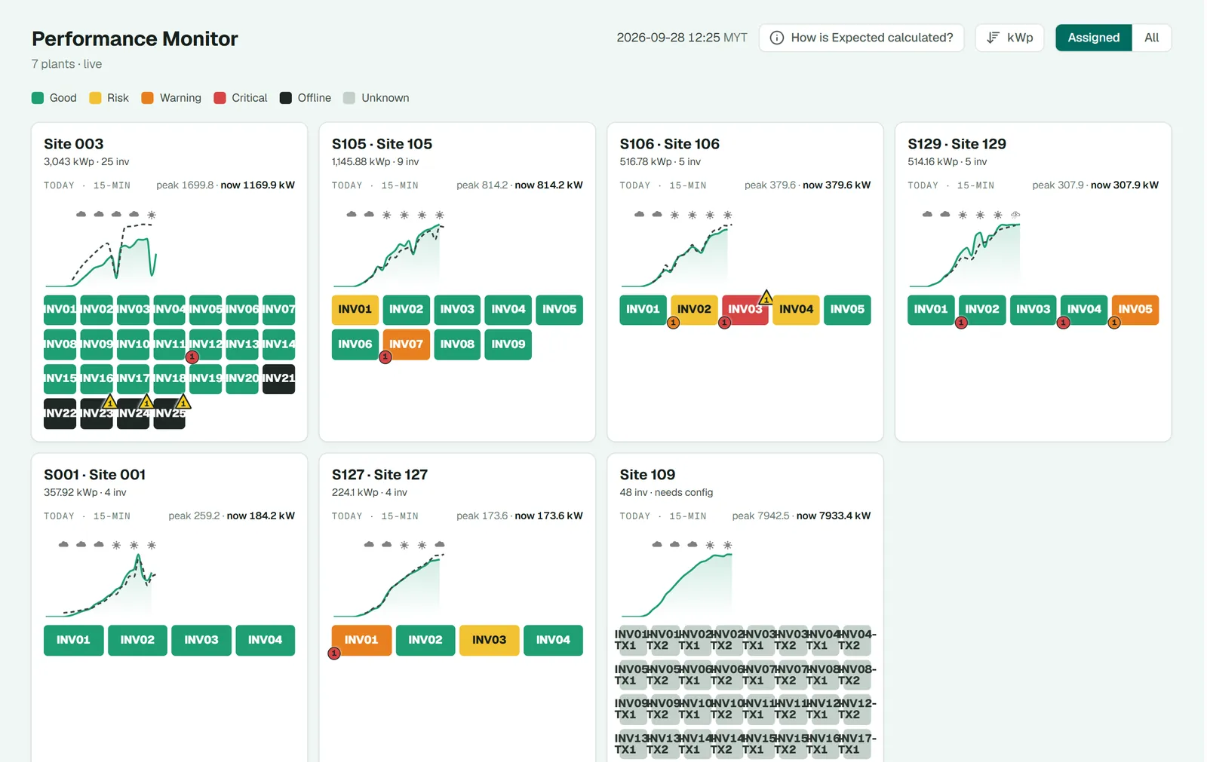
Task: Select yellow INV01 tile in Site 105
Action: point(355,310)
